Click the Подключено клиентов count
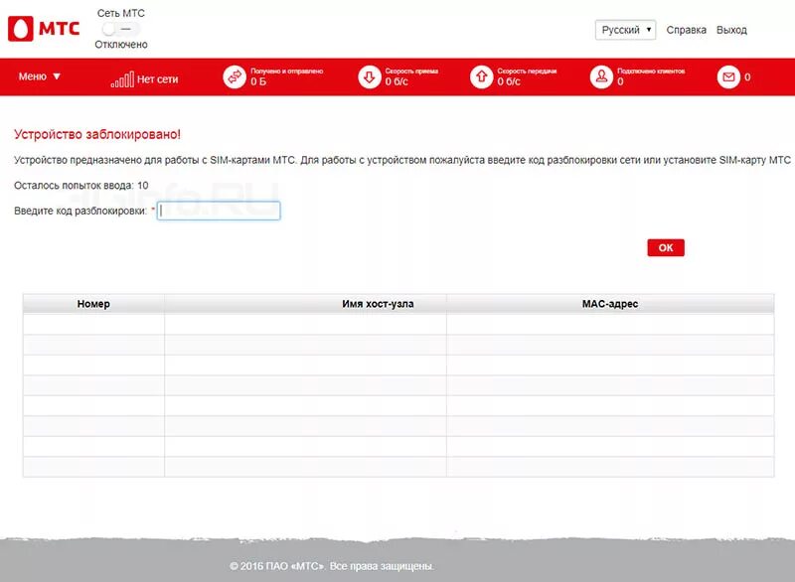795x582 pixels. coord(620,81)
